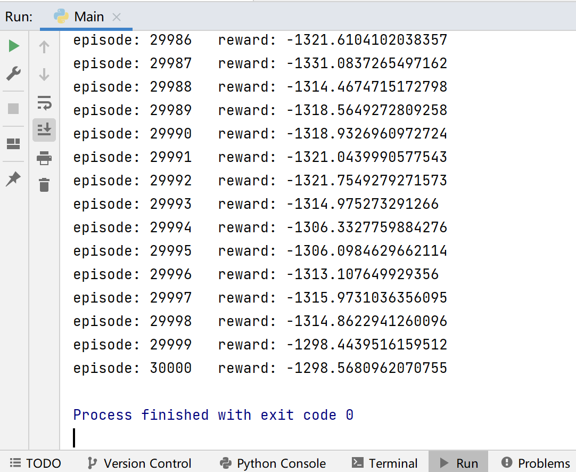
Task: Click the gray stop process square
Action: (14, 109)
